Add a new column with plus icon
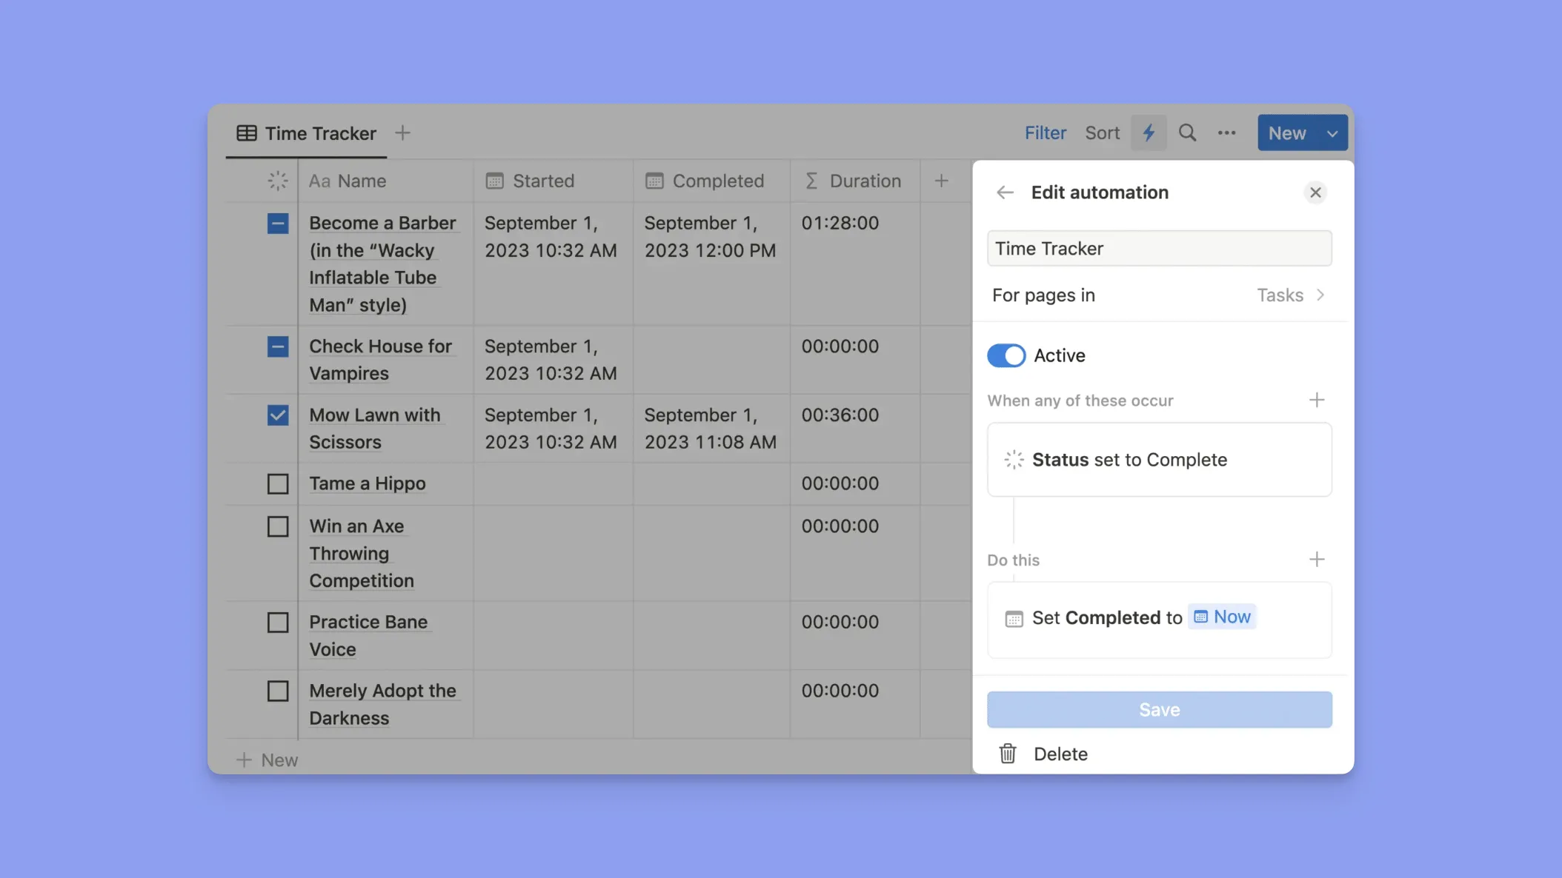 pyautogui.click(x=941, y=181)
